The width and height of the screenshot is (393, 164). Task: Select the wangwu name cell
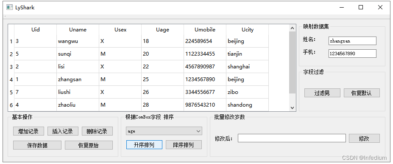(78, 41)
